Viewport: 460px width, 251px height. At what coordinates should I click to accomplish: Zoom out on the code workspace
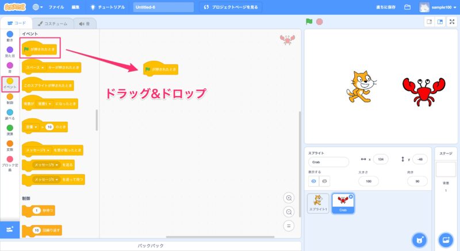(x=289, y=211)
